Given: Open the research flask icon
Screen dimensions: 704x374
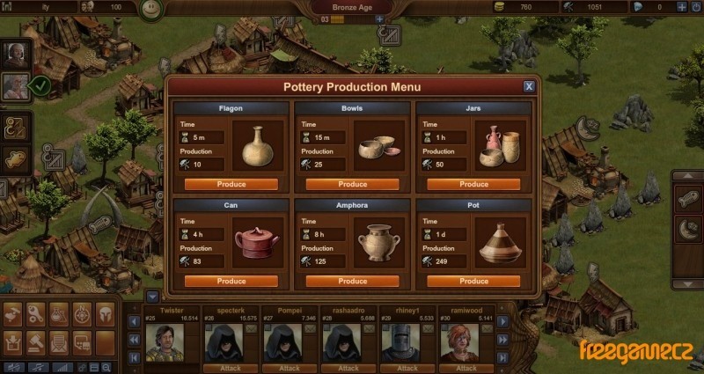Looking at the screenshot, I should [59, 314].
